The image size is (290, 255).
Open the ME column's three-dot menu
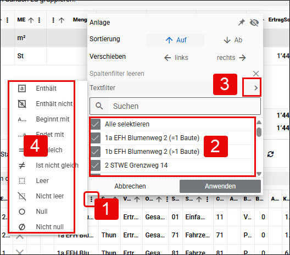point(39,20)
